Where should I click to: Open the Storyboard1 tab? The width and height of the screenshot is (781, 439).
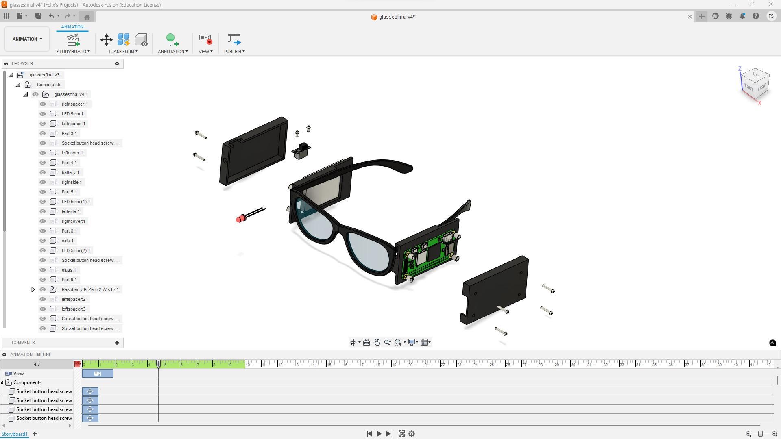pyautogui.click(x=15, y=434)
